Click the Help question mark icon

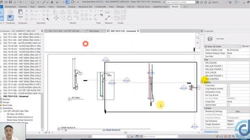(236, 2)
